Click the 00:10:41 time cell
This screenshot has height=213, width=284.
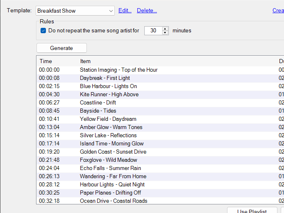49,119
